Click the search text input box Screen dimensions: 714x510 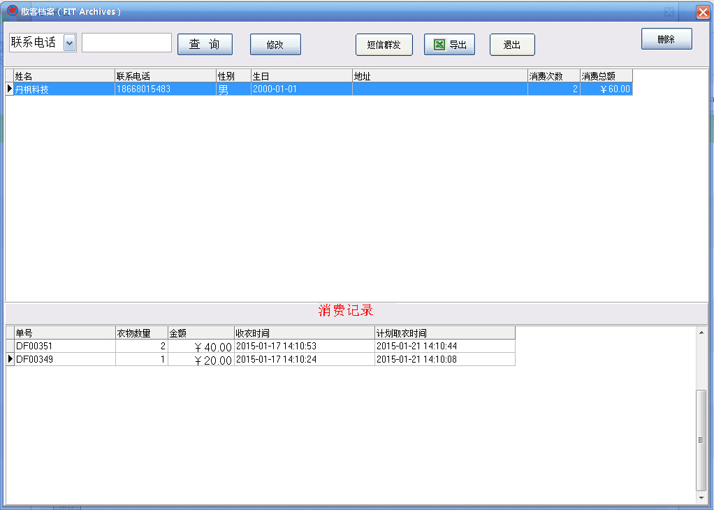click(126, 43)
